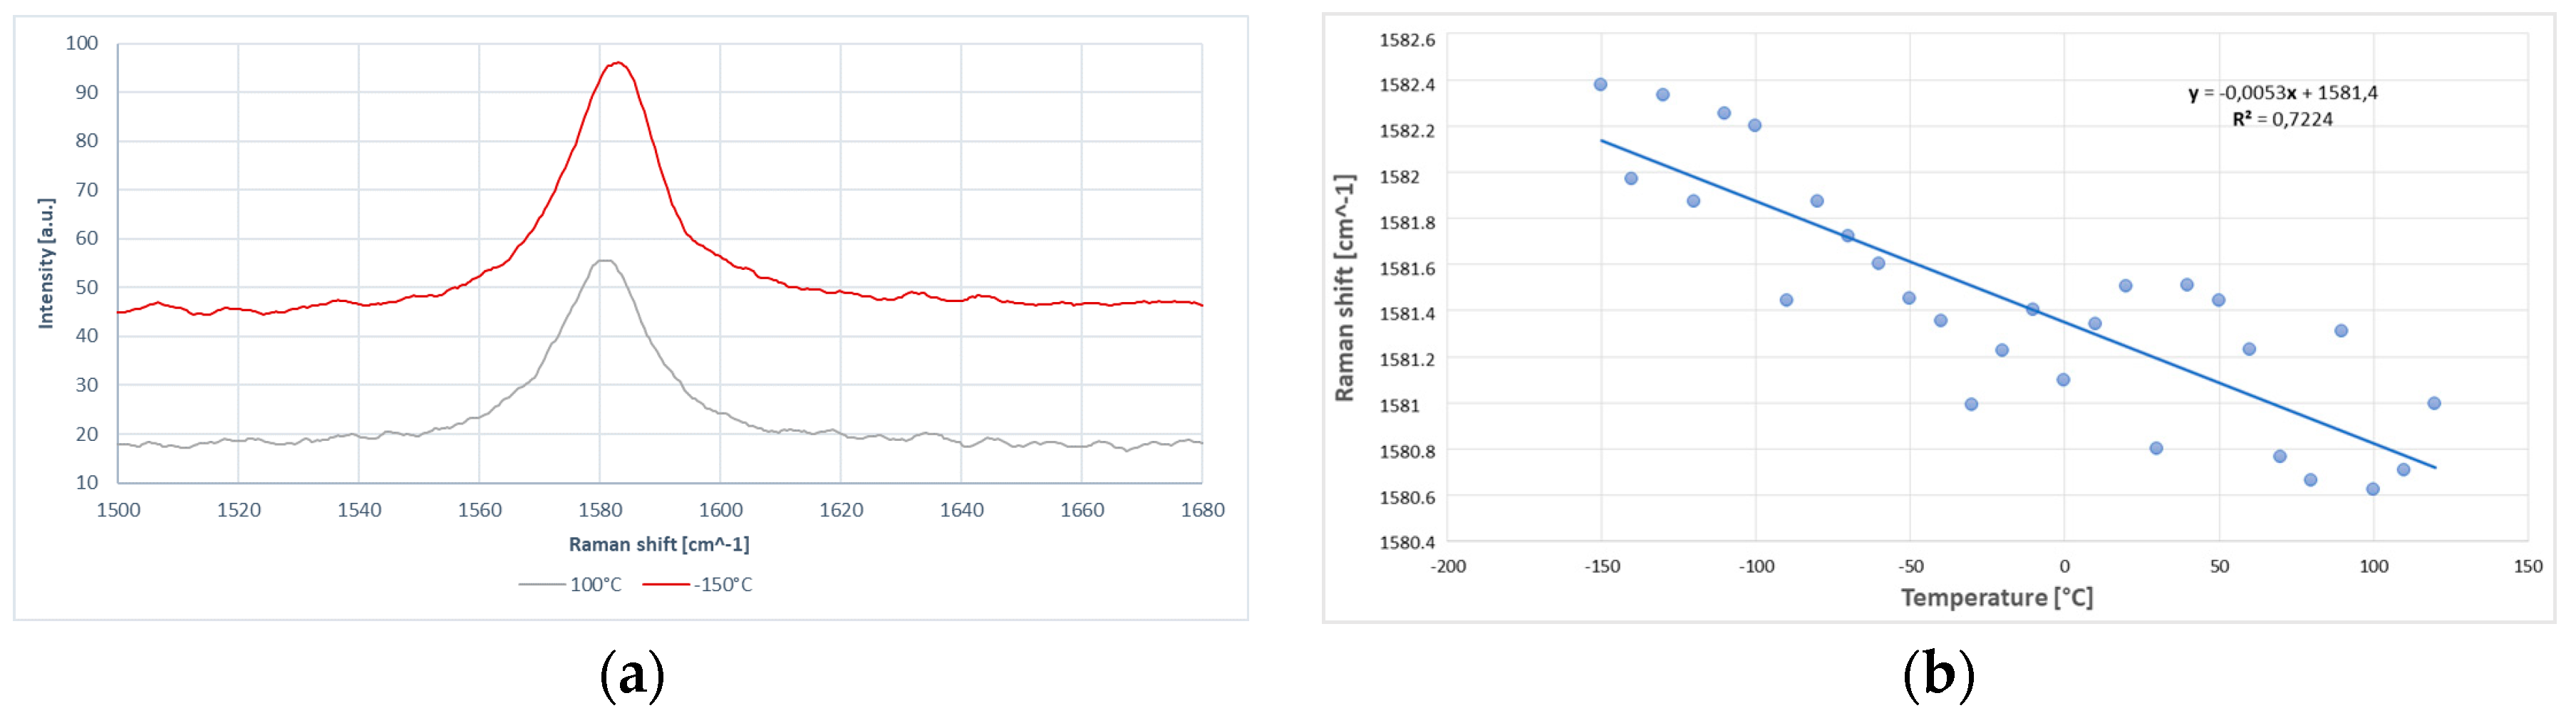Click the "1540" x-axis tick label

pos(359,511)
